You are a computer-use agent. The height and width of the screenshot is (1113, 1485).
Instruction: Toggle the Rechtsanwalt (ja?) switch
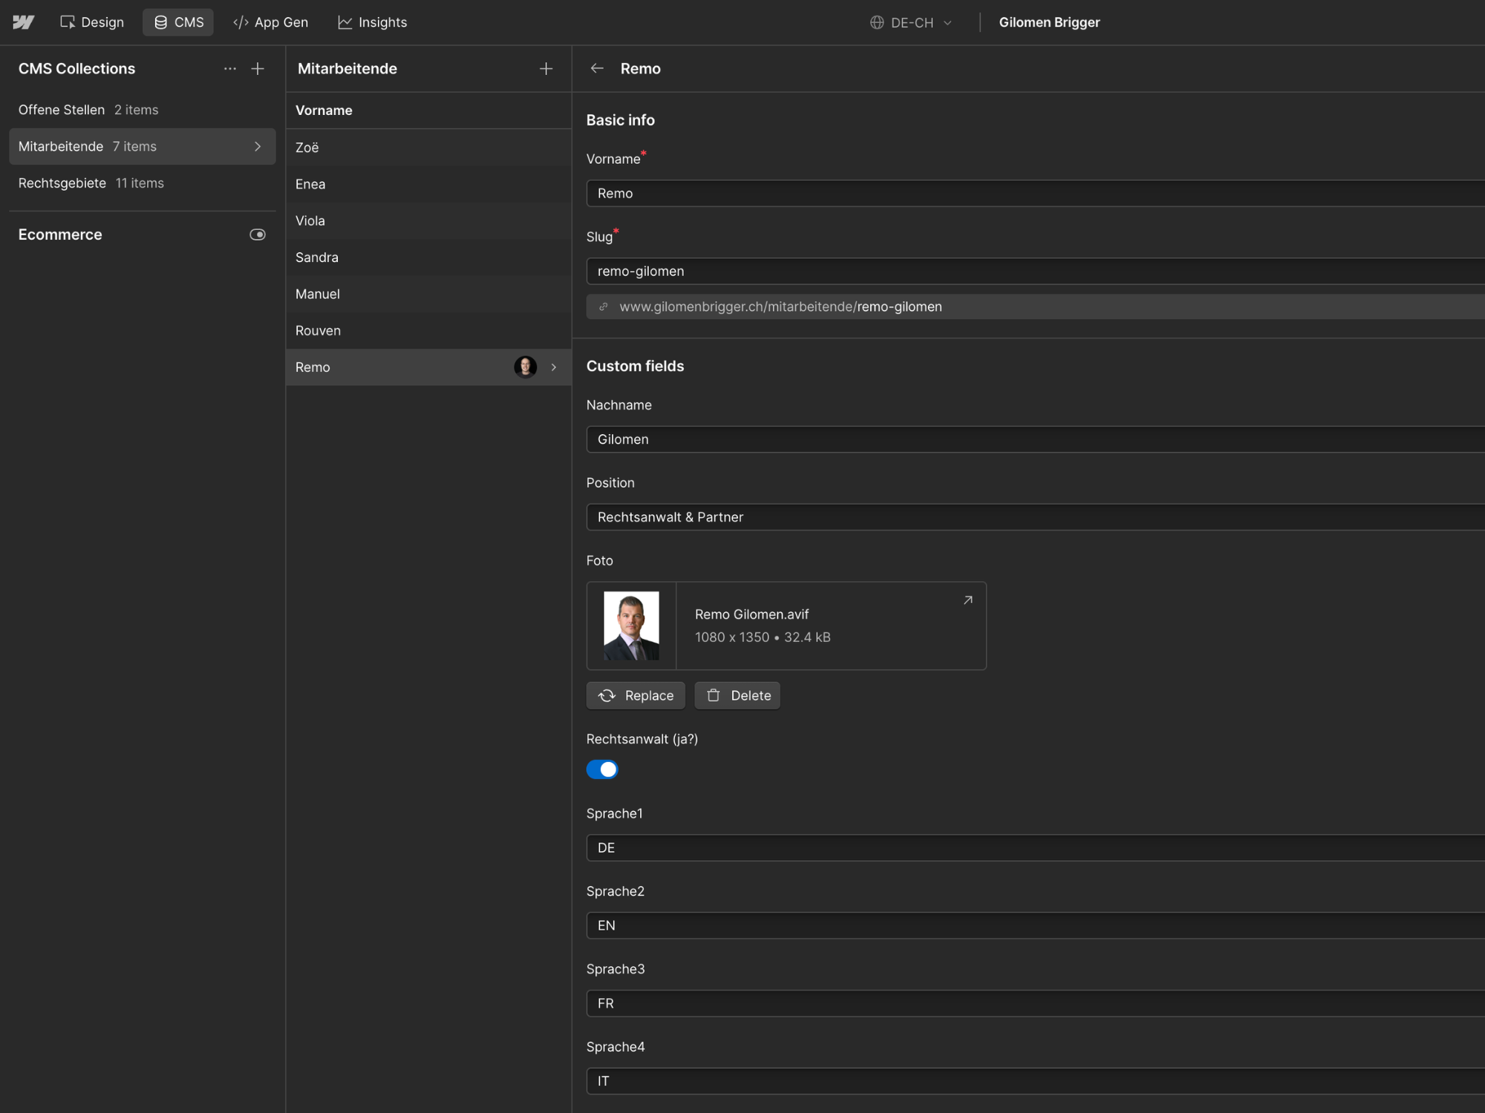(x=602, y=769)
